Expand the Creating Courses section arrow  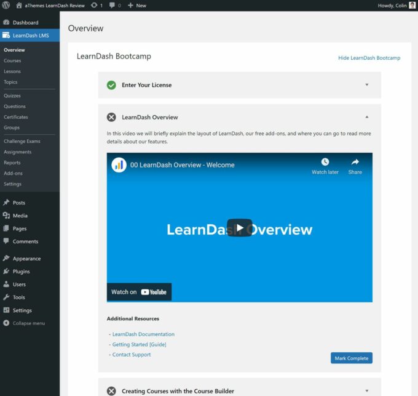(x=367, y=390)
